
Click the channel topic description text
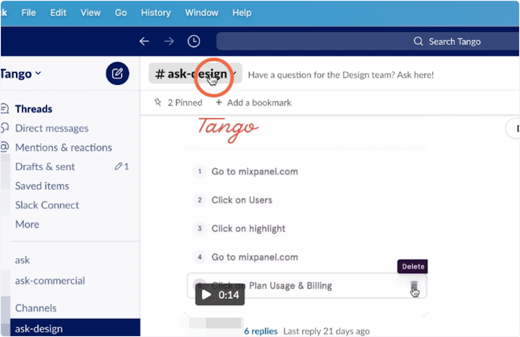341,75
